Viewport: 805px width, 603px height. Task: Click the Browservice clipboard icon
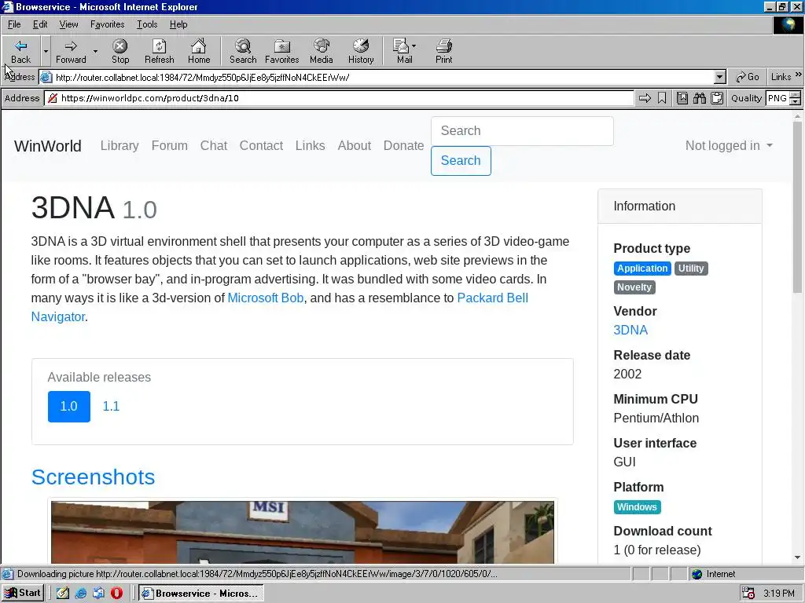click(x=717, y=98)
